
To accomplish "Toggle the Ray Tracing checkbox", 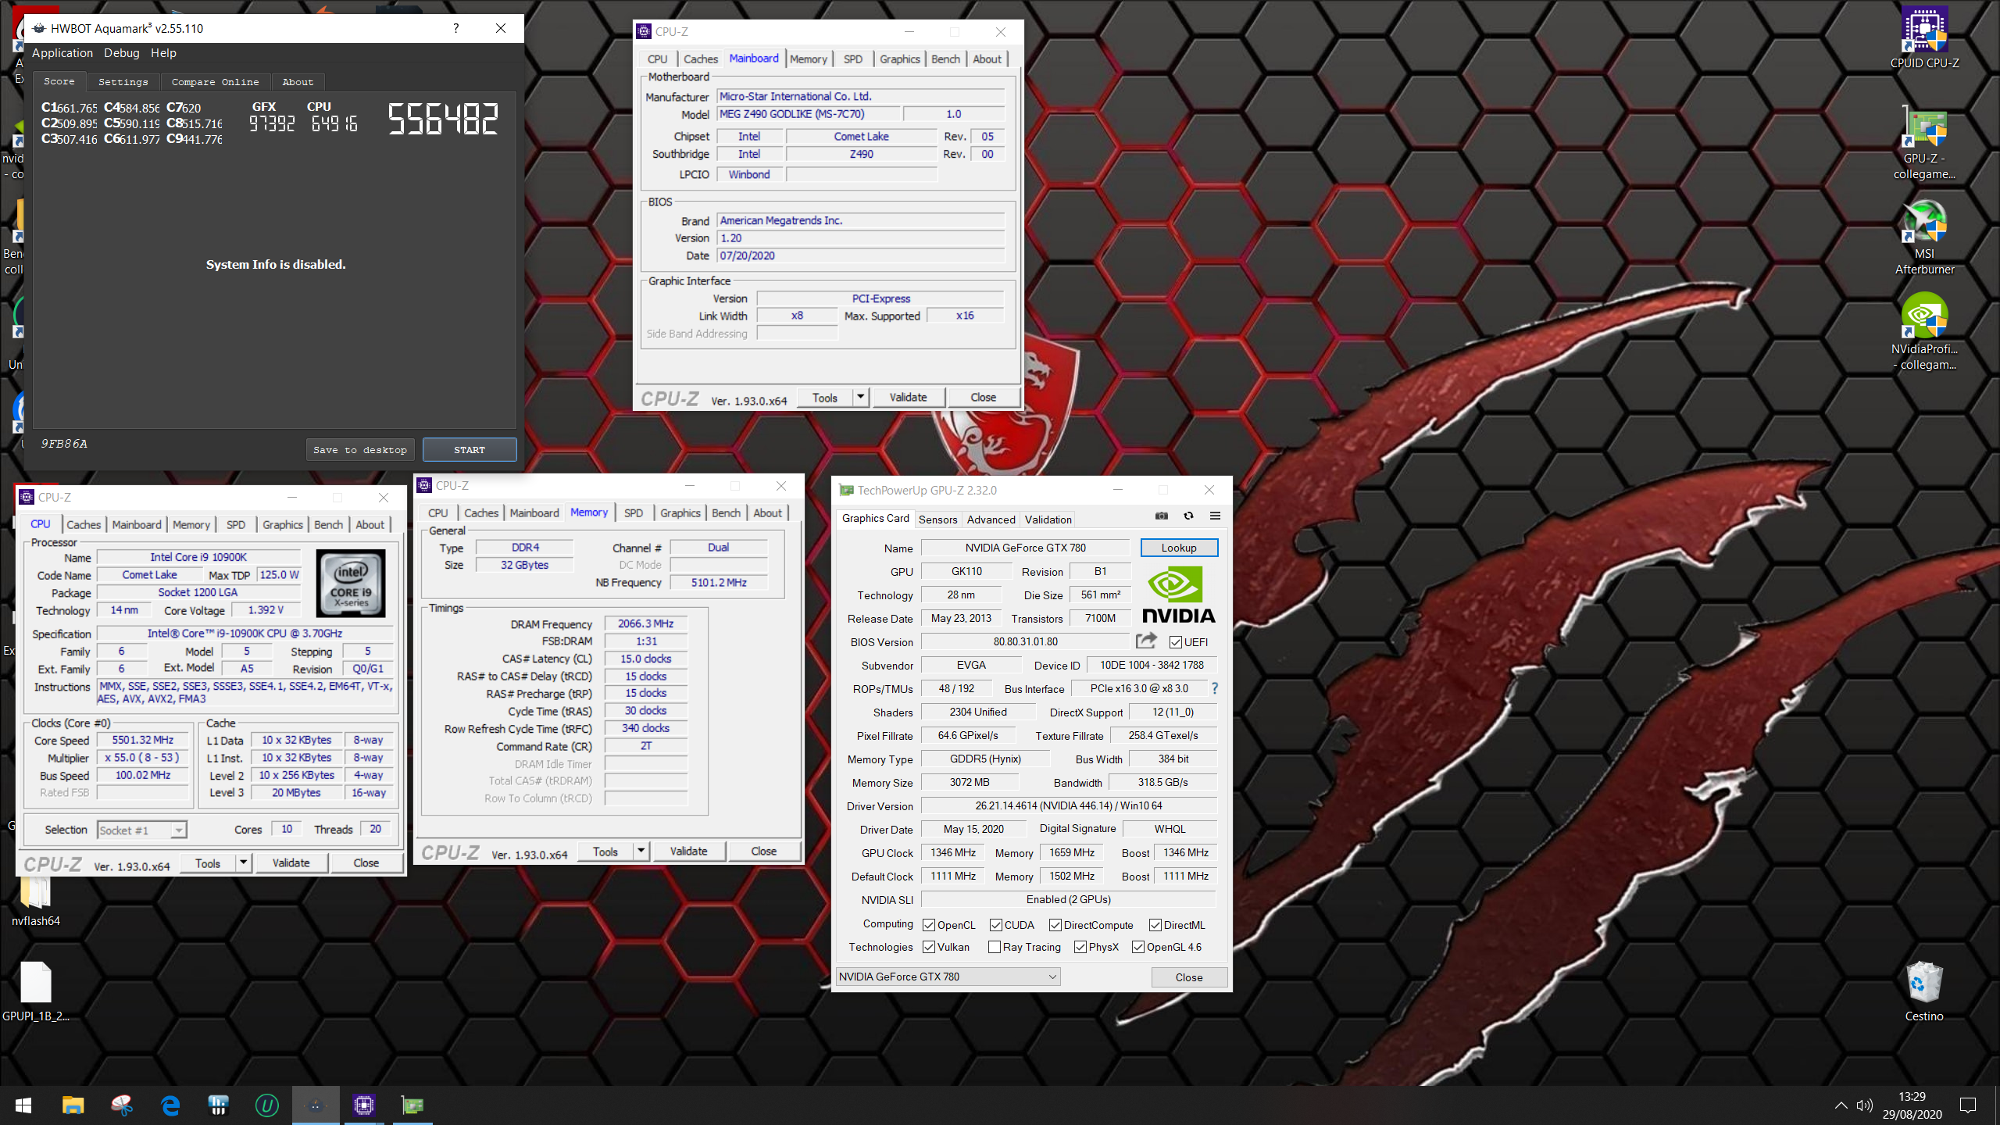I will (995, 947).
